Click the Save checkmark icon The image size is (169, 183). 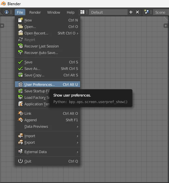(x=21, y=62)
